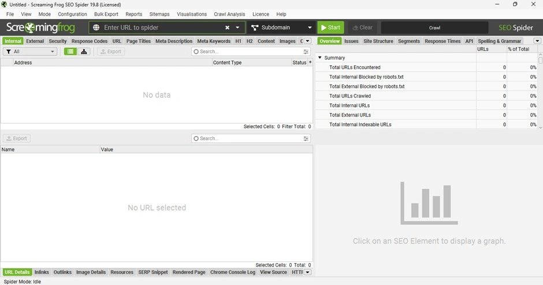Collapse the Summary section triangle
Viewport: 543px width, 285px height.
(x=320, y=58)
